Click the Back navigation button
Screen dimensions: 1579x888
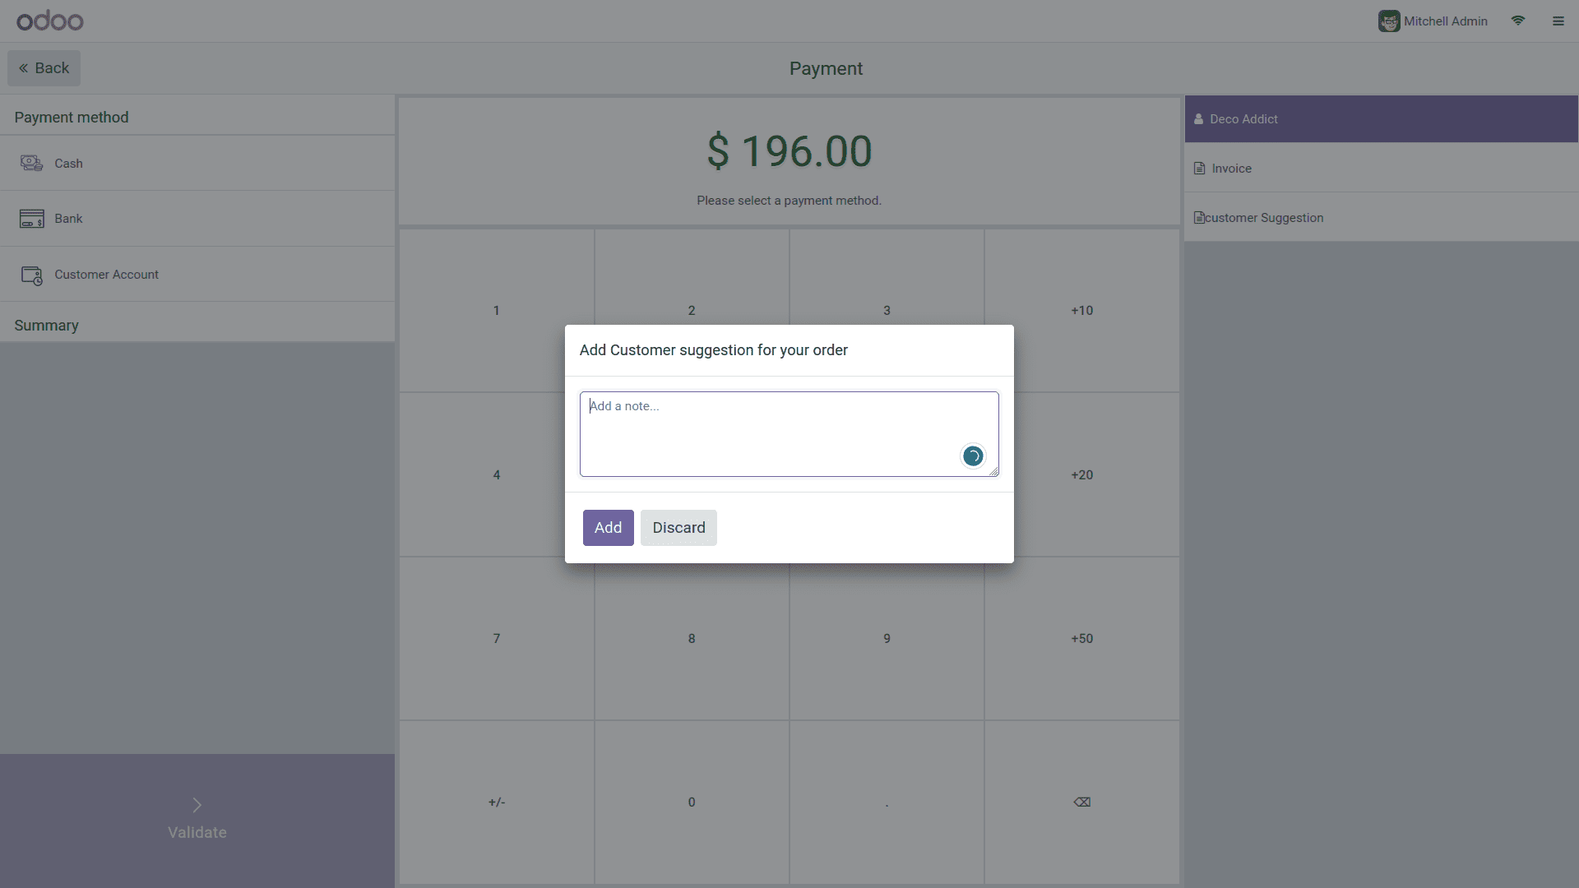[44, 67]
